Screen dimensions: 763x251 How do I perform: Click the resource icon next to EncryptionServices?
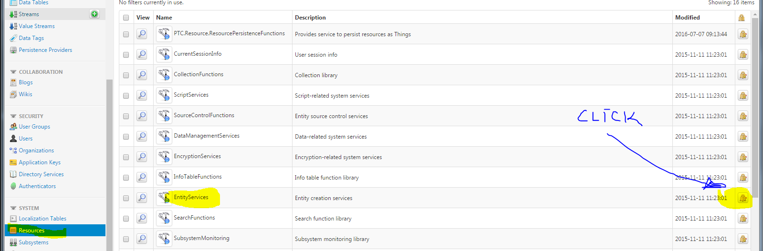tap(164, 157)
